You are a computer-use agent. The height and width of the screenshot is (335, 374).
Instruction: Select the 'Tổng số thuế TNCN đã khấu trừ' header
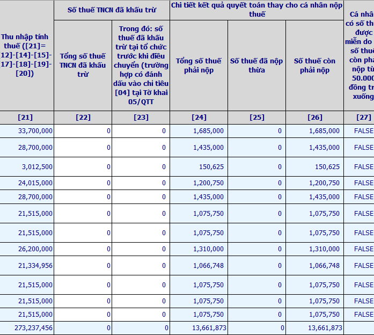click(83, 65)
